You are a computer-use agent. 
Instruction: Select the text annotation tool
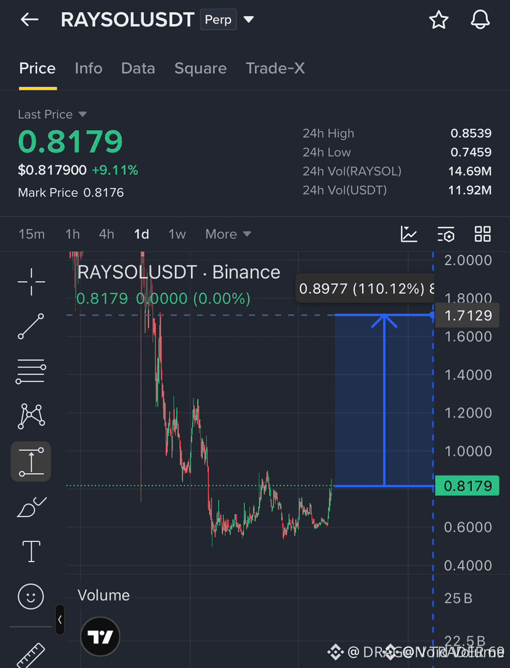[31, 551]
